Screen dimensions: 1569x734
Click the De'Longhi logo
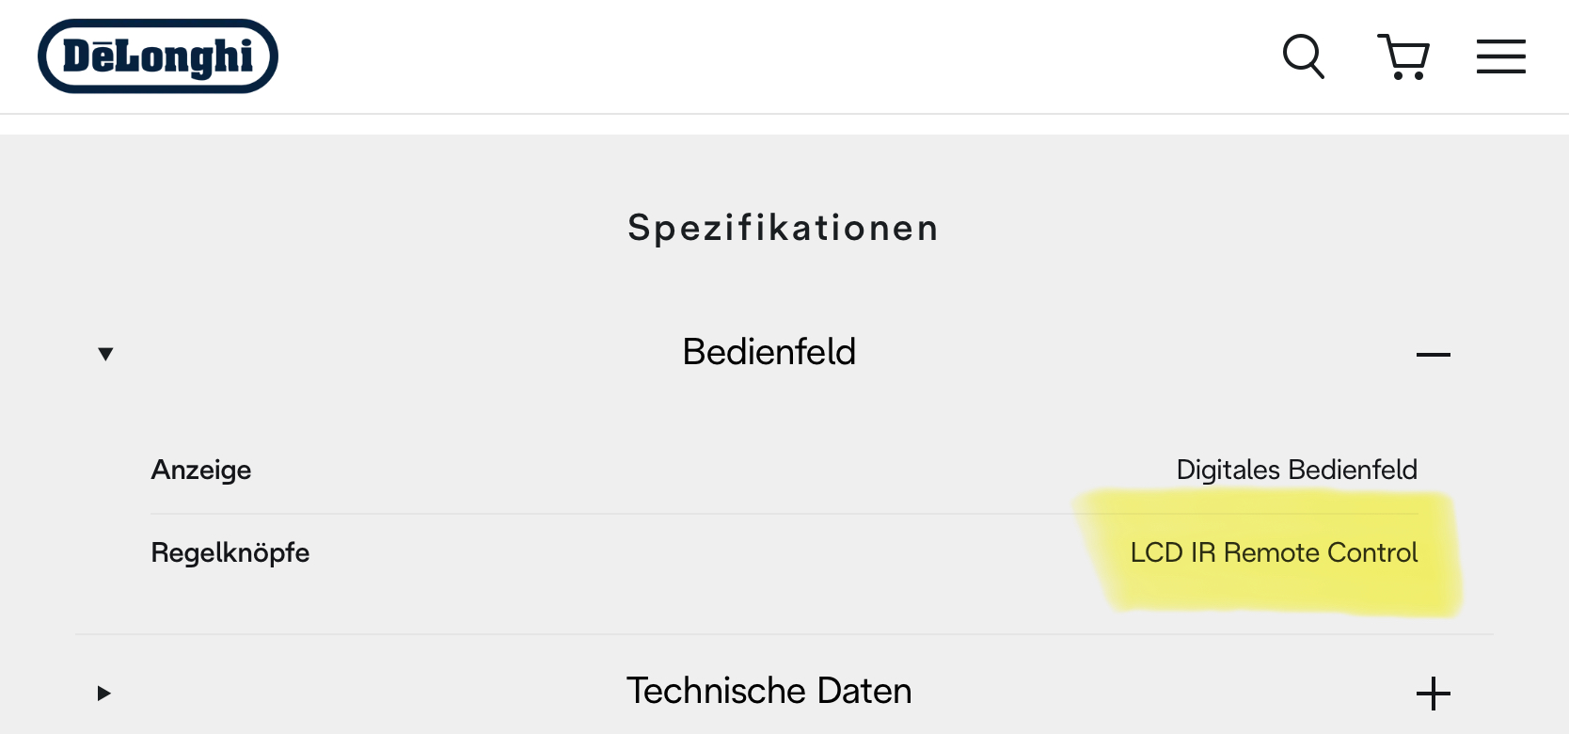click(x=158, y=56)
